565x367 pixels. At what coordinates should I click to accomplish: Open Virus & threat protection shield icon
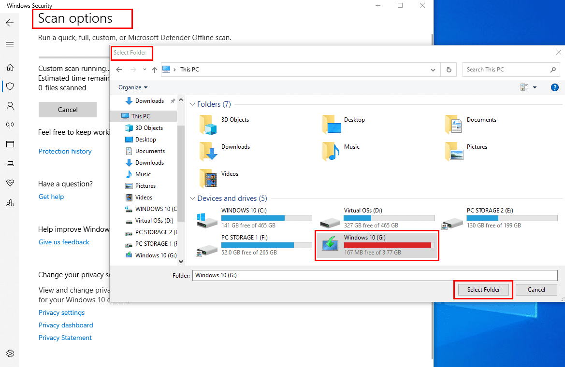click(x=10, y=86)
